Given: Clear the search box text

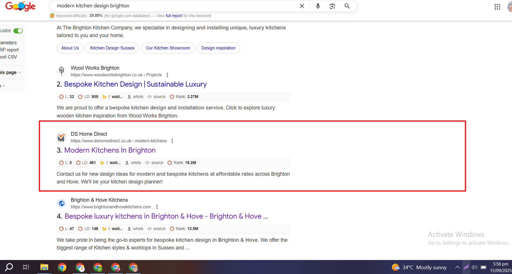Looking at the screenshot, I should (x=302, y=6).
